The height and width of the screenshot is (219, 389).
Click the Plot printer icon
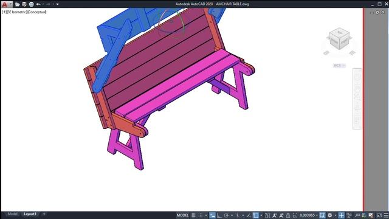click(31, 4)
